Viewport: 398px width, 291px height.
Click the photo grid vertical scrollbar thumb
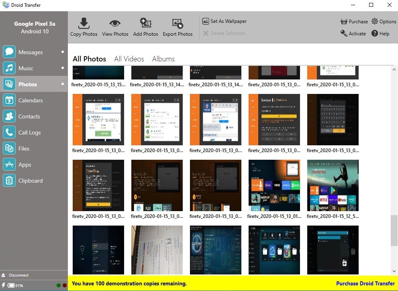click(x=394, y=230)
